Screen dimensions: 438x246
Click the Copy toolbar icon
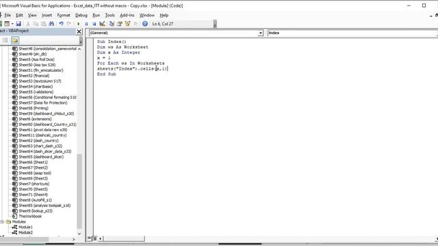[x=36, y=24]
